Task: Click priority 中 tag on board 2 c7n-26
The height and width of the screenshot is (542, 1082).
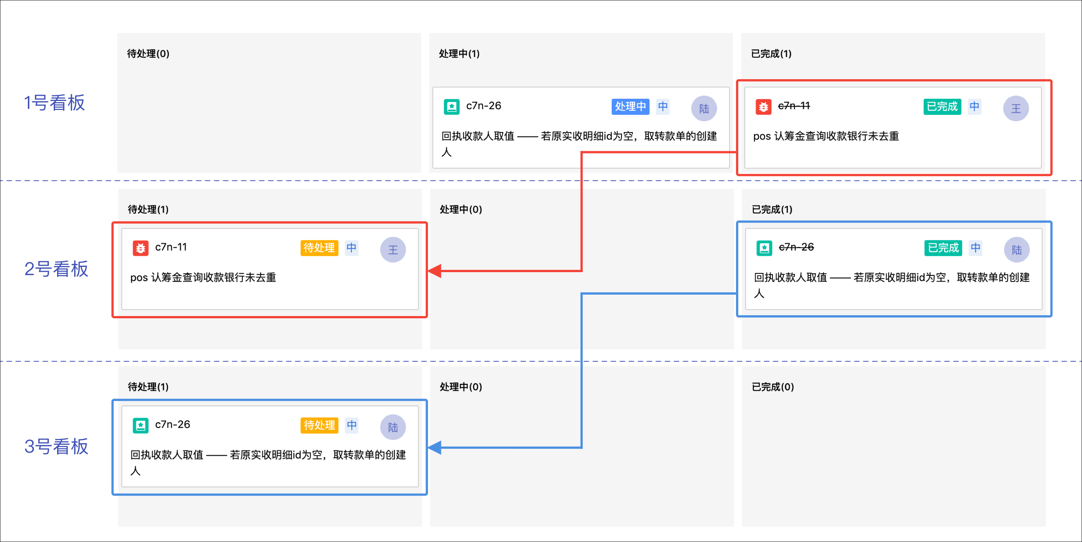Action: click(x=975, y=248)
